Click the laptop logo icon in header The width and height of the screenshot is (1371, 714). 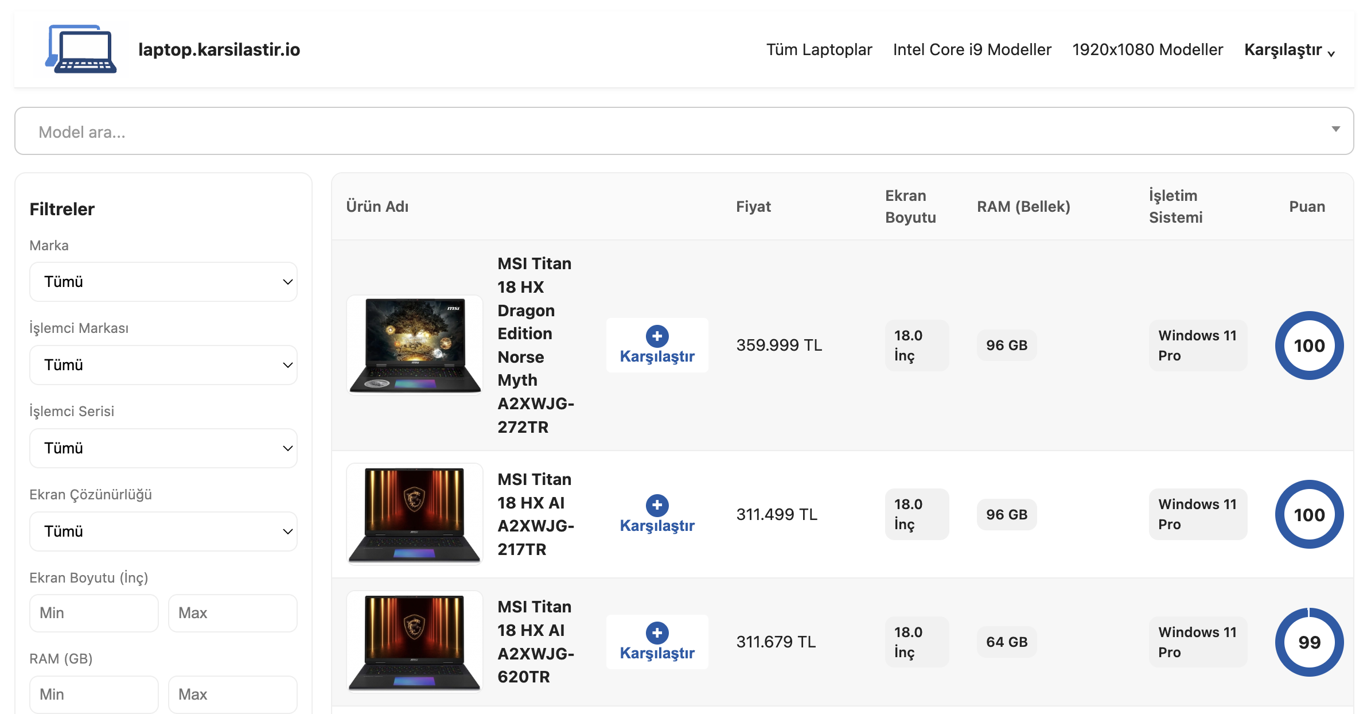81,49
